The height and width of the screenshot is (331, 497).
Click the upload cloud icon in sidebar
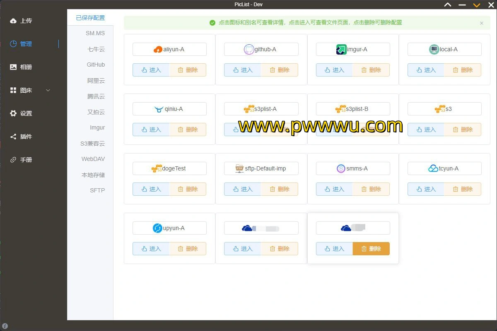(13, 21)
